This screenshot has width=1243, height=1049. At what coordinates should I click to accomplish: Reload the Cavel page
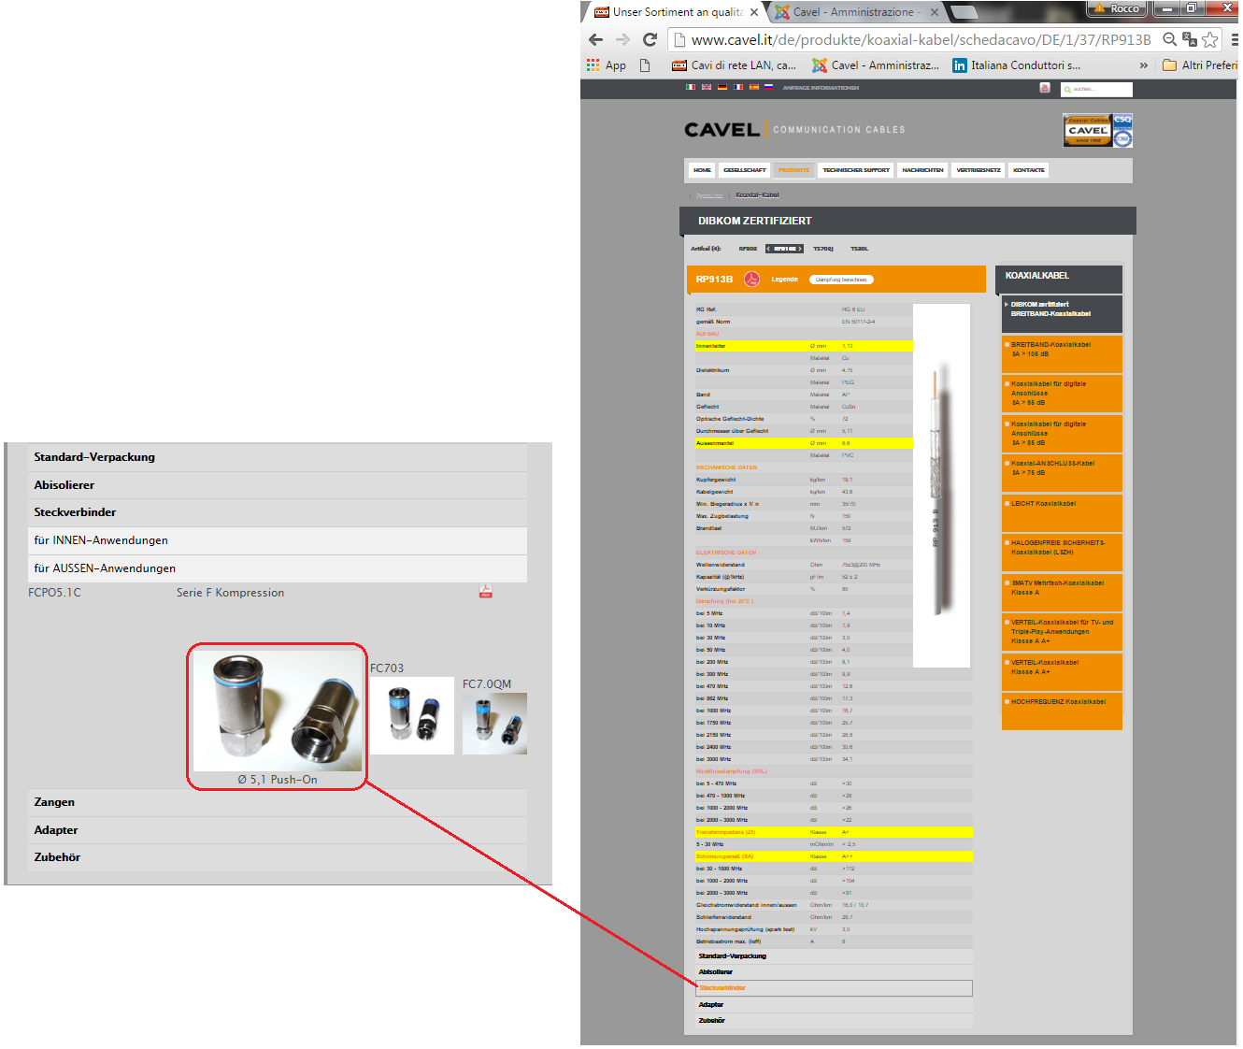pyautogui.click(x=650, y=39)
